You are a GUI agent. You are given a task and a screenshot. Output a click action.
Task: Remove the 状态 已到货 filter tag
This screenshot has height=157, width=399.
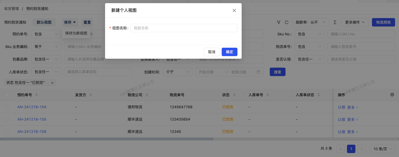(x=52, y=83)
